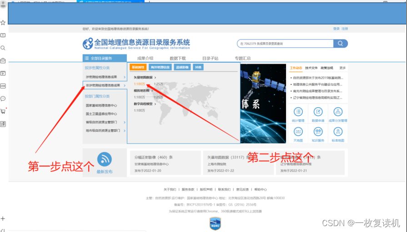Click 1:25万 under 矢量地图数据
The height and width of the screenshot is (232, 407).
tap(158, 84)
